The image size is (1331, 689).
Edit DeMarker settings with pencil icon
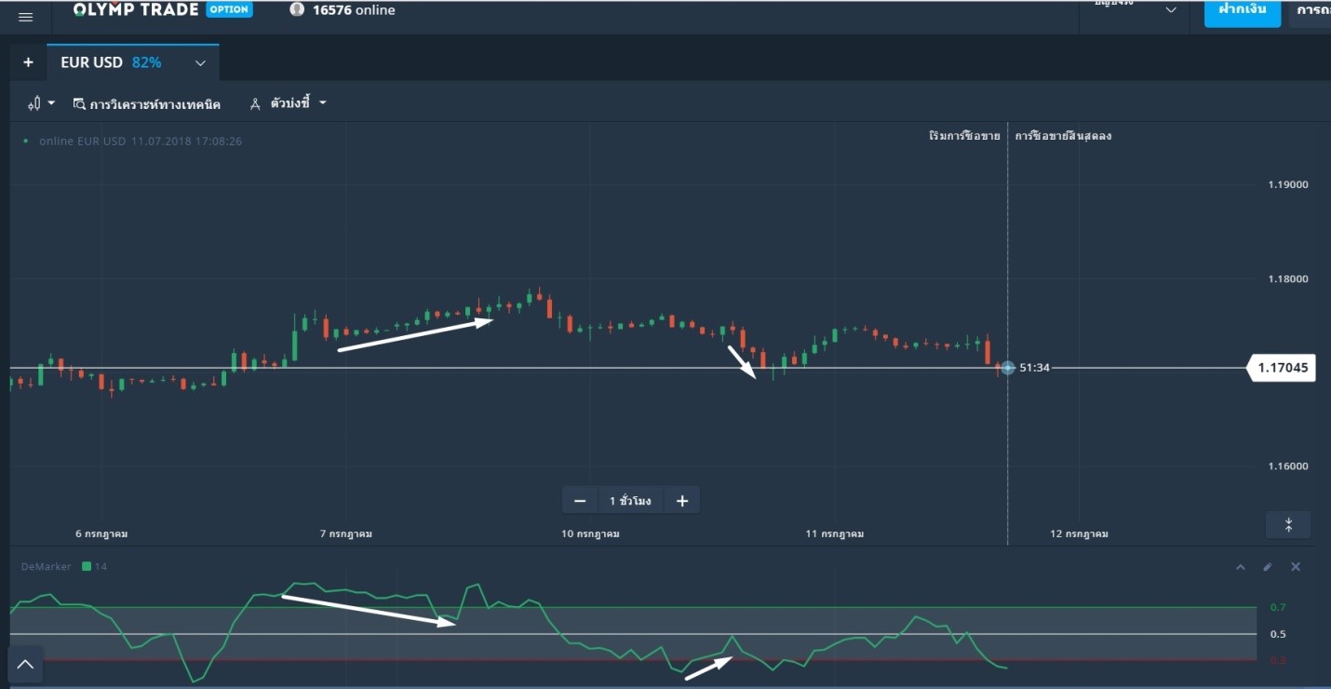coord(1267,566)
